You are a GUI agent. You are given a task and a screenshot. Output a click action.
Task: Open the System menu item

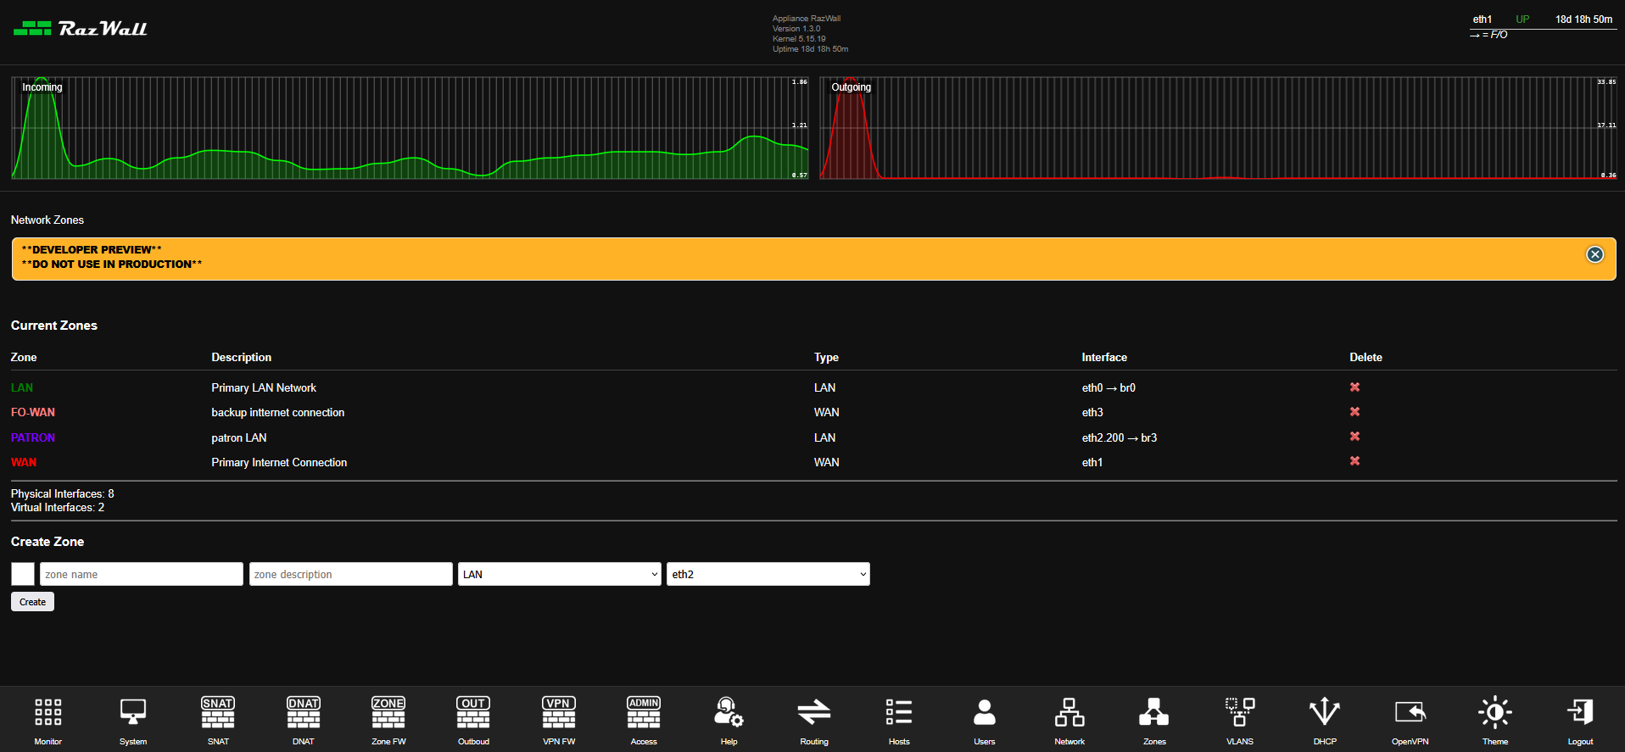(133, 713)
